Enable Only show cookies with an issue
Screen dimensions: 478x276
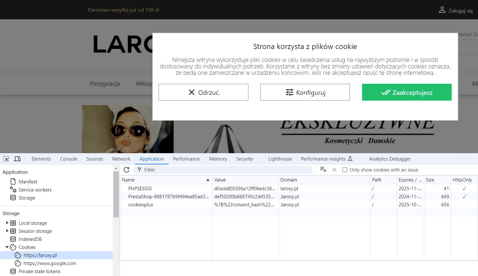click(345, 170)
